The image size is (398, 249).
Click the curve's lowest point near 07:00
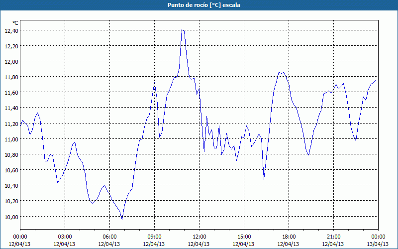tap(122, 220)
